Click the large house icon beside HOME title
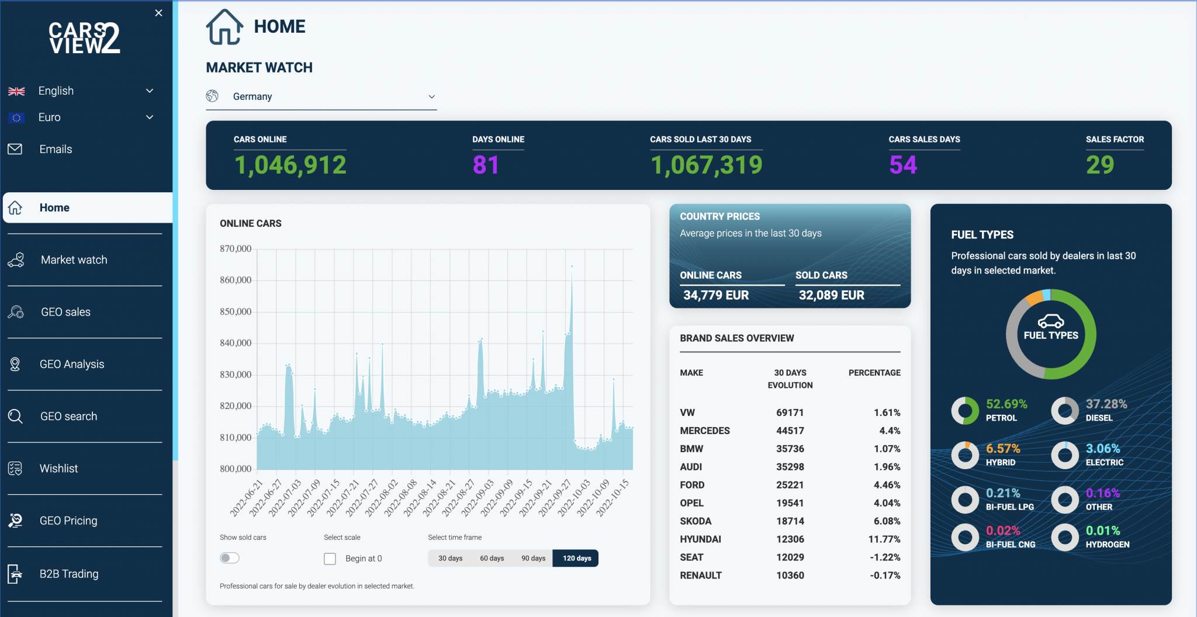The height and width of the screenshot is (617, 1197). [x=224, y=27]
